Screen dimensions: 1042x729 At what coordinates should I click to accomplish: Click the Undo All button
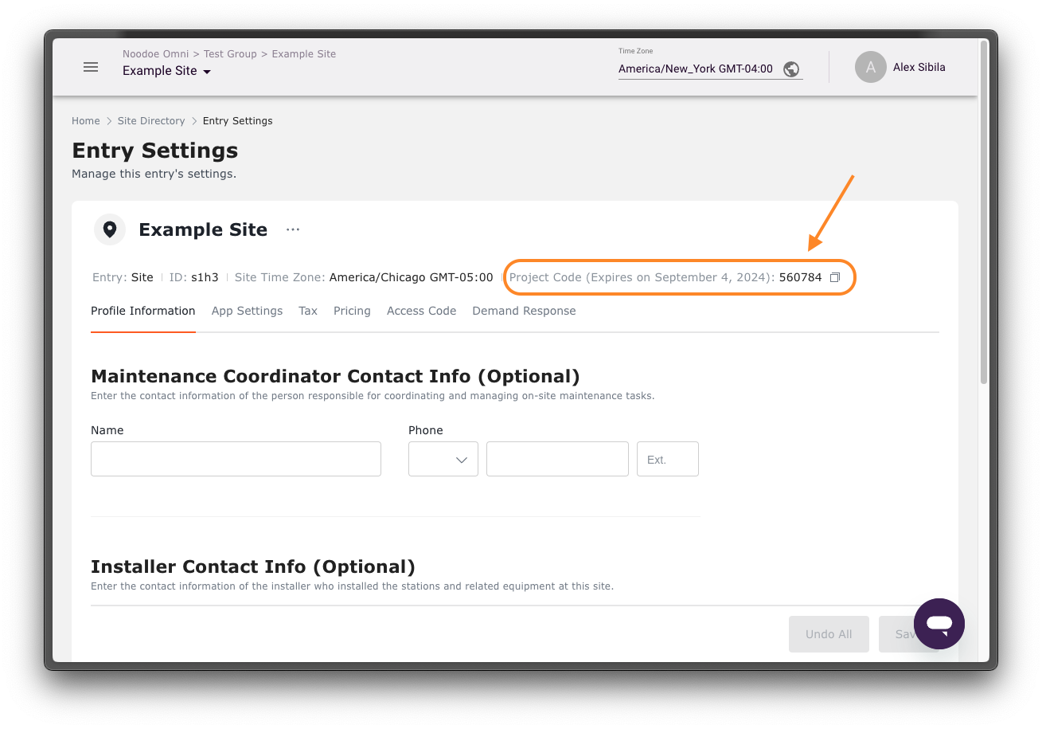point(829,634)
